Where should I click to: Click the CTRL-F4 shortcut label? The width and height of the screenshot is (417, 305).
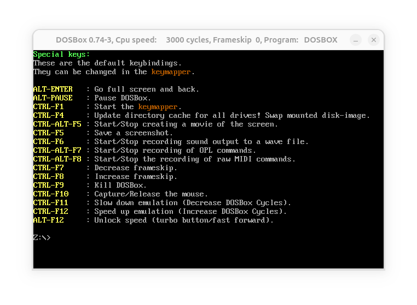click(x=48, y=115)
